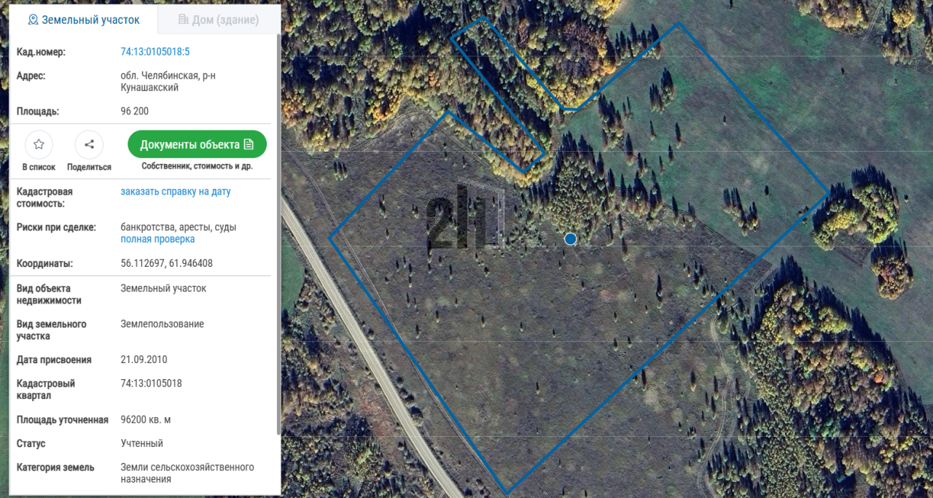Click заказать справку на дату link
This screenshot has height=498, width=933.
(176, 192)
